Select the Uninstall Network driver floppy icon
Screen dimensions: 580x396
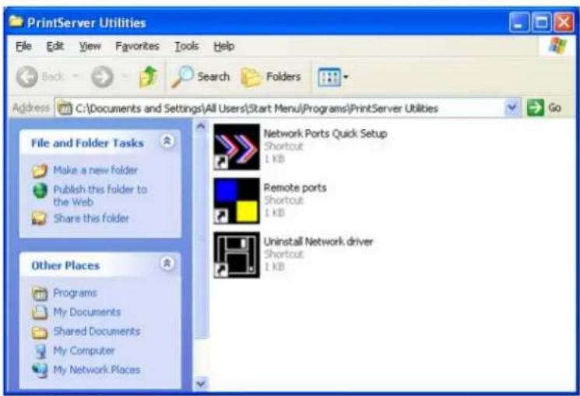(x=237, y=254)
